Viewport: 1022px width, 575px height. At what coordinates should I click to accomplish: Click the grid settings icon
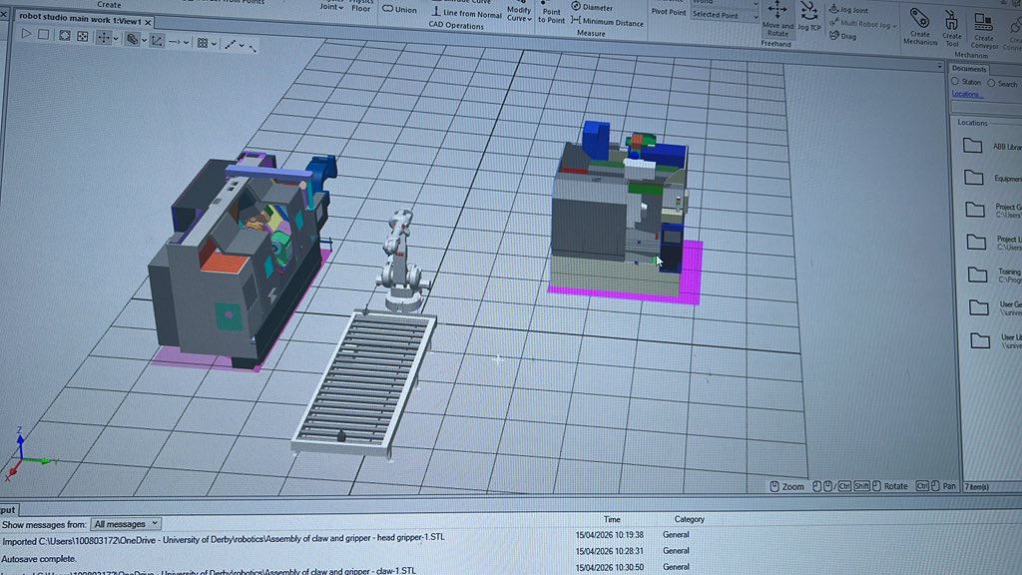203,44
